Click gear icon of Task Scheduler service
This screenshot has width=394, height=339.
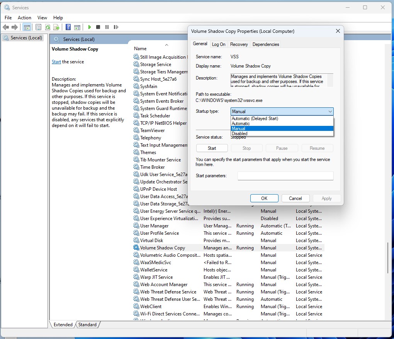coord(136,115)
